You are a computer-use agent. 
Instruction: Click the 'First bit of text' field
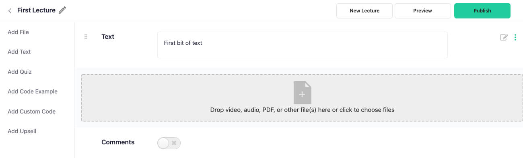click(x=303, y=45)
